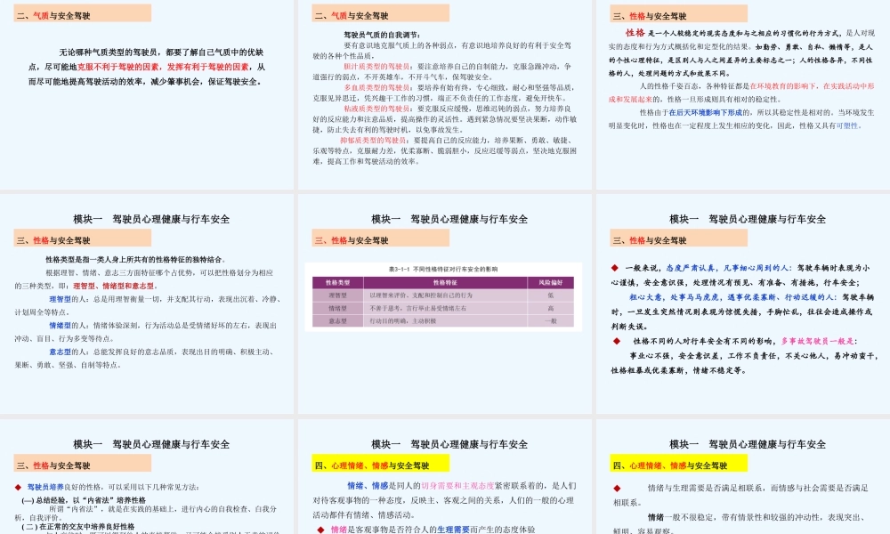Click the 情绪型 table row label
Screen dimensions: 890x534
337,309
